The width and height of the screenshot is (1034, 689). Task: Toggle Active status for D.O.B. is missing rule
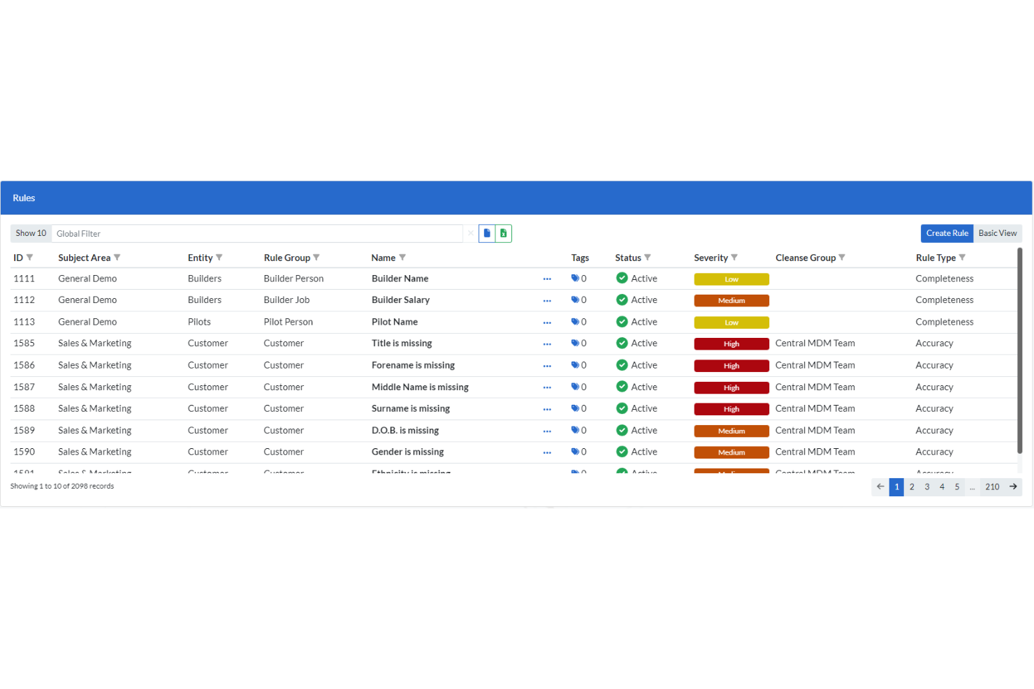tap(621, 430)
